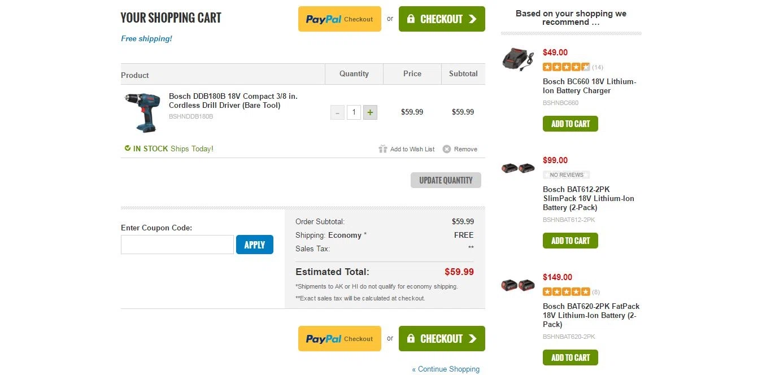Click the Update Quantity button
The height and width of the screenshot is (375, 762).
446,180
